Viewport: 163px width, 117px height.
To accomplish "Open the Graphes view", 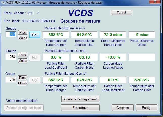I will [x=123, y=108].
